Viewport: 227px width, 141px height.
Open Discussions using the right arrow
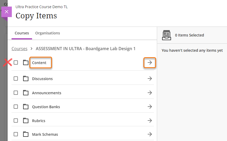click(x=150, y=79)
